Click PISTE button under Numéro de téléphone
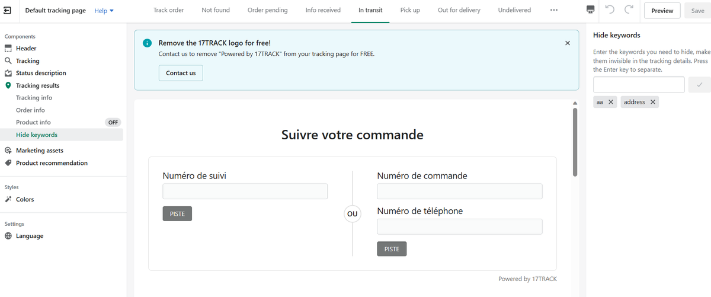Viewport: 711px width, 297px height. (392, 249)
